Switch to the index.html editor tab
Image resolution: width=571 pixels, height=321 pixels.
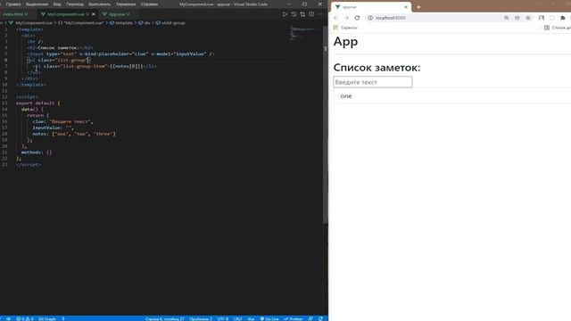pos(15,14)
